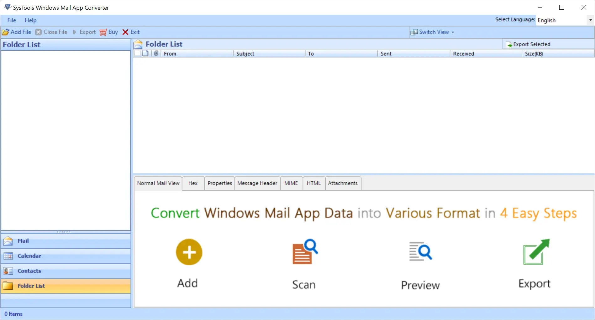Select the Calendar panel icon
595x320 pixels.
tap(8, 256)
